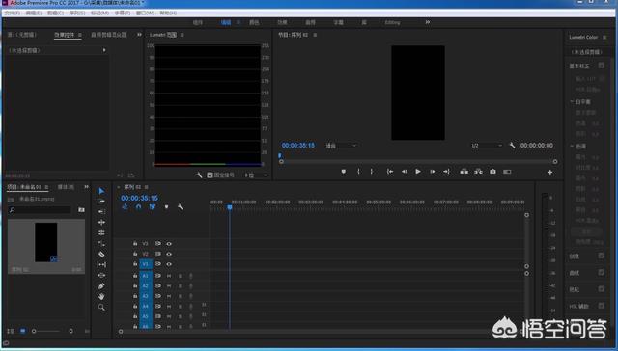Select the Slide tool

[x=101, y=276]
